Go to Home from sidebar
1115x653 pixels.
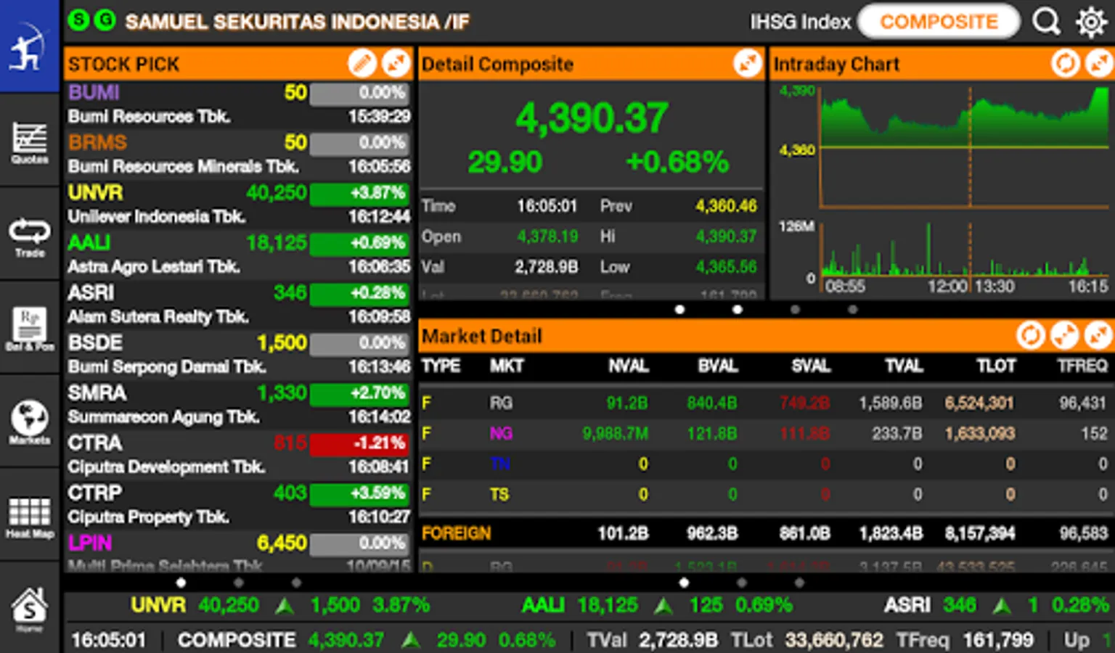(x=29, y=608)
